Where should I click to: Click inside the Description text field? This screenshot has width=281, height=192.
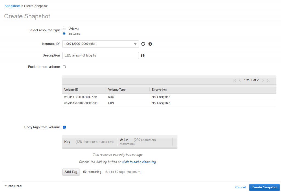pyautogui.click(x=100, y=55)
